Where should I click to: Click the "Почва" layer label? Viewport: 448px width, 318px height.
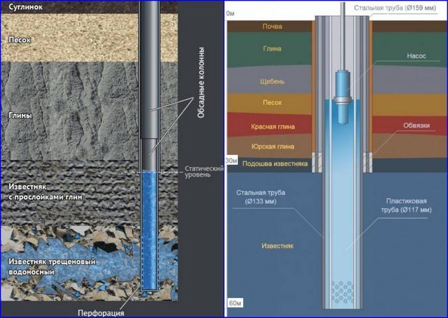click(x=272, y=26)
